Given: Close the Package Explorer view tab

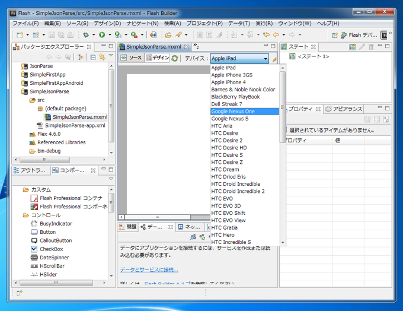Looking at the screenshot, I should point(89,47).
